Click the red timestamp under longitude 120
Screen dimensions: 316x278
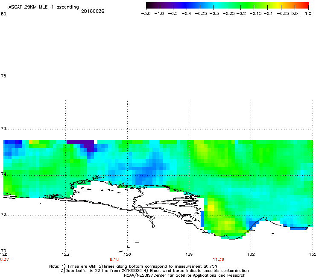pos(4,260)
